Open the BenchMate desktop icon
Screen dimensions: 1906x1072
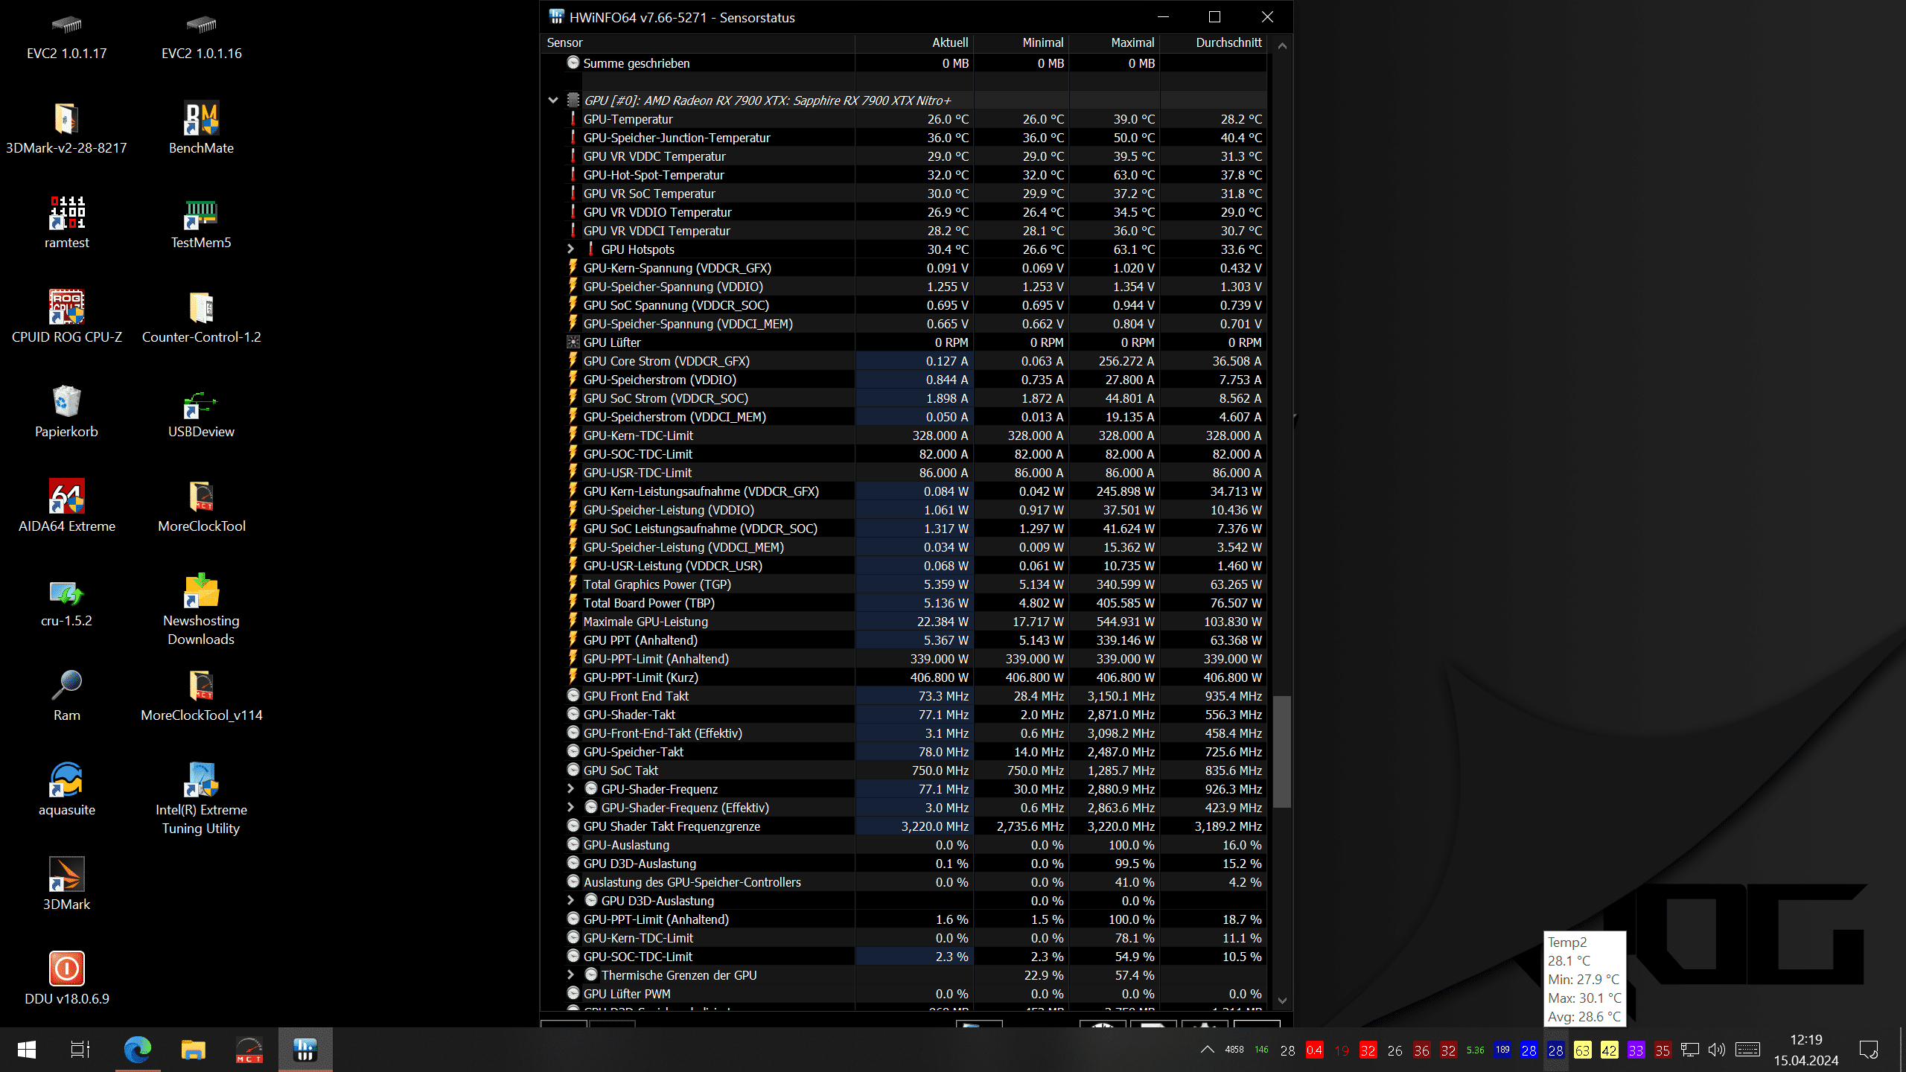201,119
